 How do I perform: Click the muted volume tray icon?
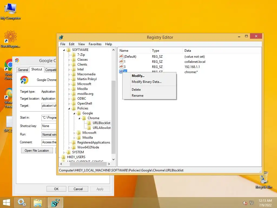click(245, 203)
